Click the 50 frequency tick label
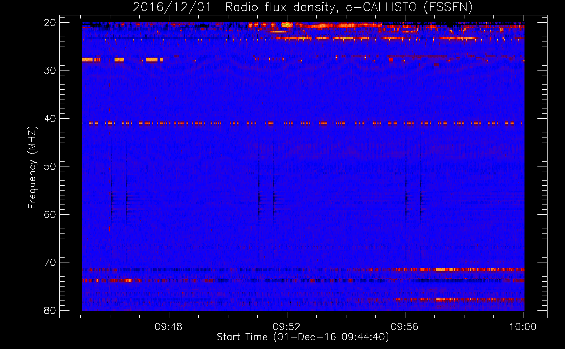565x349 pixels. tap(50, 166)
